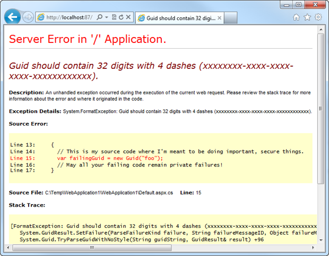Stop loading with the address bar X icon
The width and height of the screenshot is (329, 256).
click(x=128, y=17)
